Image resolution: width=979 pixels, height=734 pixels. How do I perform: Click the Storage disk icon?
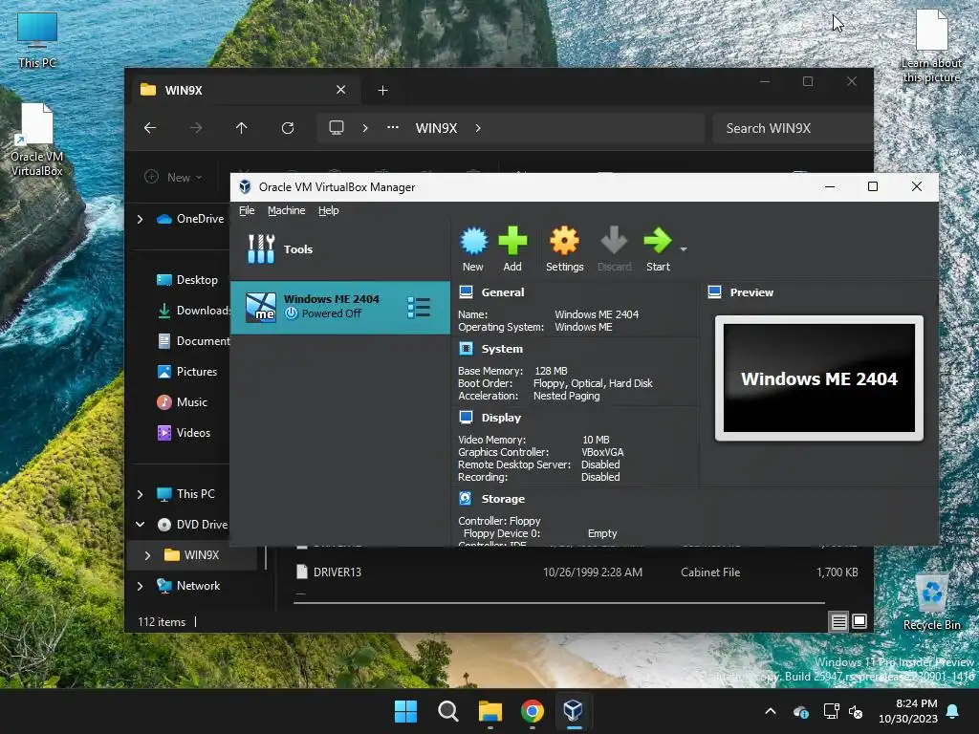click(466, 498)
